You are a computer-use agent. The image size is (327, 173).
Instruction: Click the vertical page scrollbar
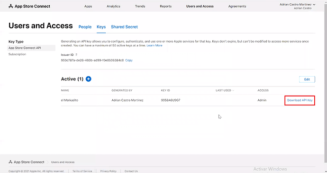[x=326, y=83]
